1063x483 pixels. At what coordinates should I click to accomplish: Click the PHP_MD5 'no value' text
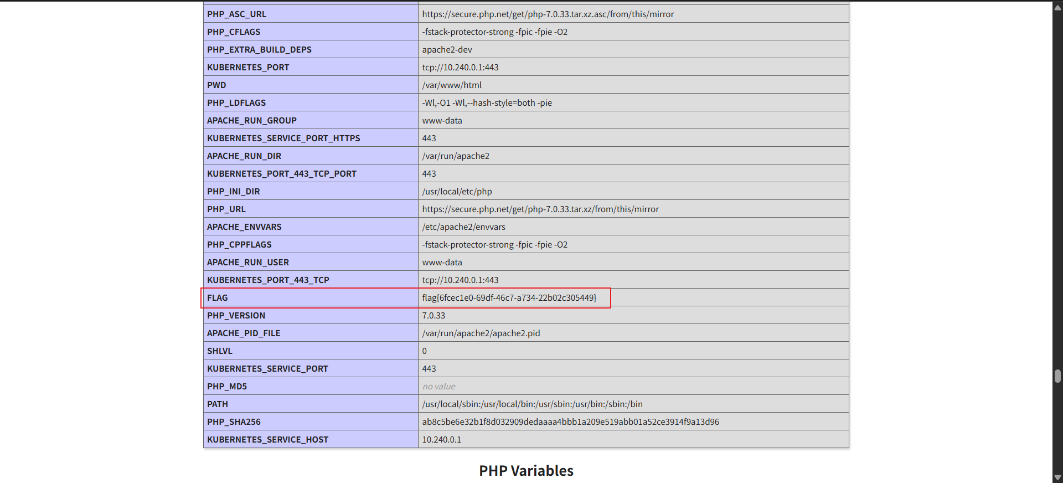(x=438, y=387)
